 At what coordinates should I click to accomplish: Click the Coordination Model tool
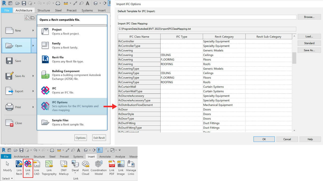pos(98,168)
